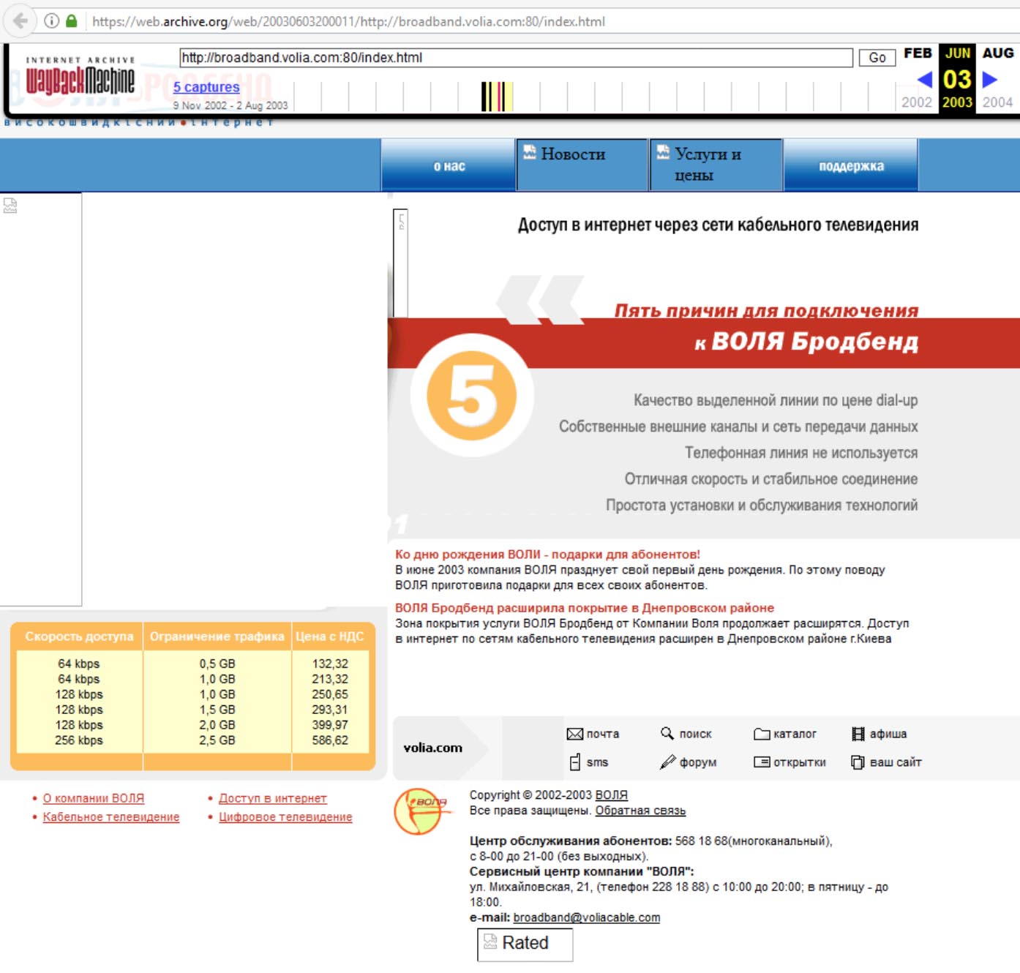Select year 2002 in Wayback navigator
Viewport: 1020px width, 973px height.
pos(917,102)
